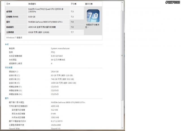Click the 7.0 base score Windows badge
Viewport: 181px width, 131px height.
[93, 16]
